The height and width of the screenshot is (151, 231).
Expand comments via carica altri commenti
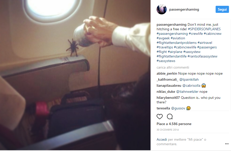coord(173,68)
